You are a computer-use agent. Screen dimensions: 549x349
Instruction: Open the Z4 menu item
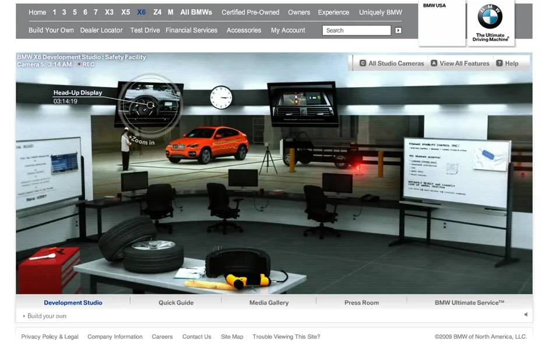[157, 12]
